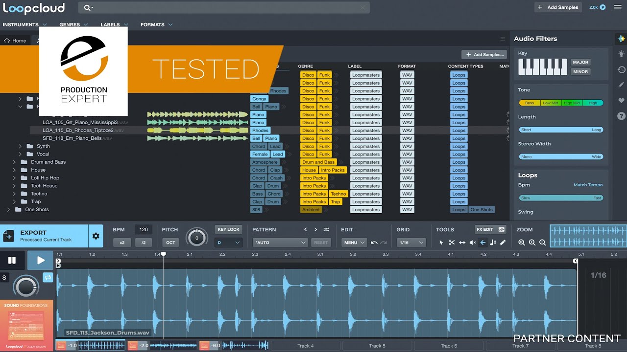Image resolution: width=627 pixels, height=352 pixels.
Task: Toggle the MINOR key filter
Action: pyautogui.click(x=580, y=71)
